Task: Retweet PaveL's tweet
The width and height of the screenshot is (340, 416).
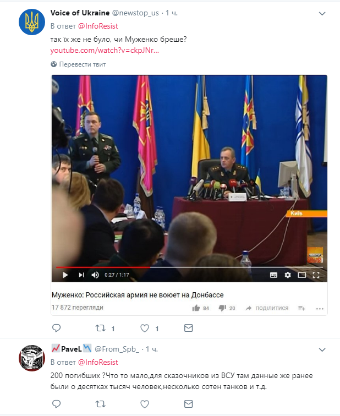Action: (101, 404)
